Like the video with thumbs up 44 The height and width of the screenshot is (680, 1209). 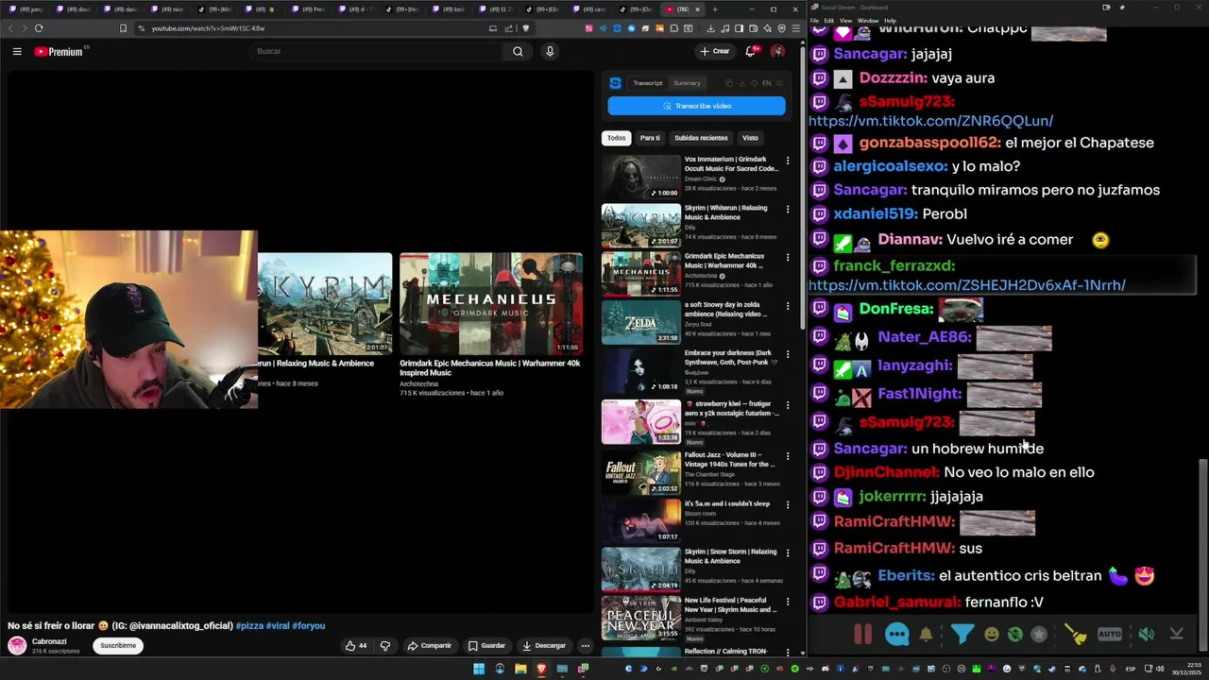pos(356,646)
